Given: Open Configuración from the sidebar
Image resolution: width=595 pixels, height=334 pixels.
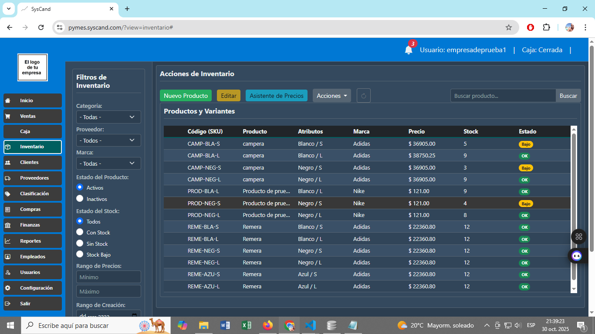Looking at the screenshot, I should 32,288.
